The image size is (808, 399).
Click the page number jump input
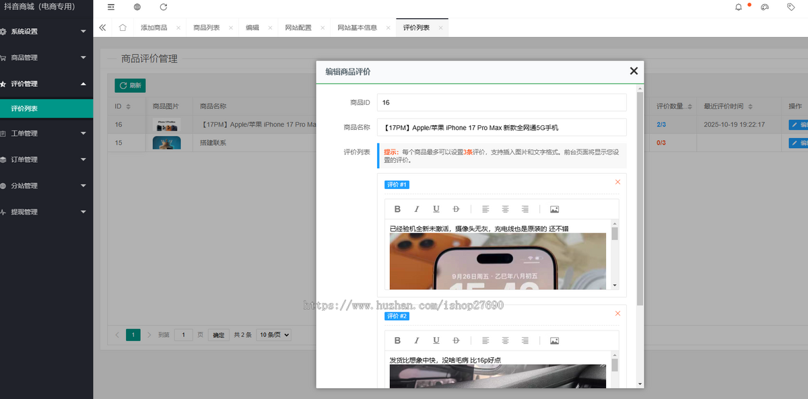(184, 335)
